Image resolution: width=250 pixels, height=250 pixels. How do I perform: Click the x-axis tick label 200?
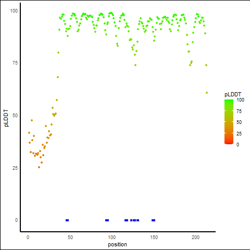[195, 237]
